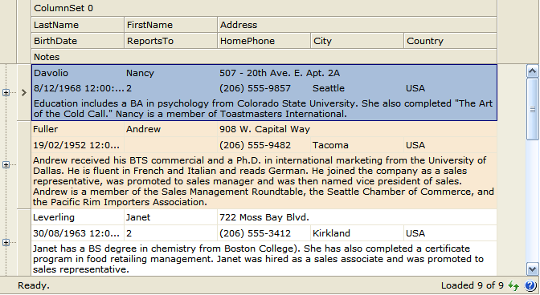Click the scrollbar up arrow
The width and height of the screenshot is (540, 295).
pos(532,71)
